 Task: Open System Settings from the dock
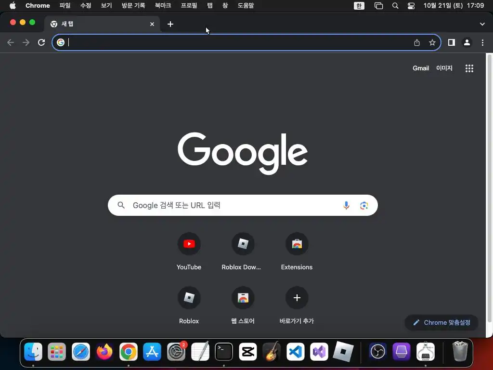[176, 351]
